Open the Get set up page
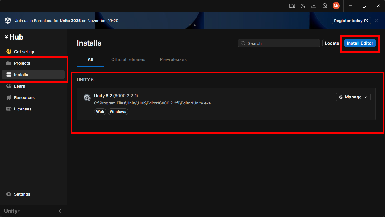This screenshot has height=217, width=385. [x=24, y=52]
